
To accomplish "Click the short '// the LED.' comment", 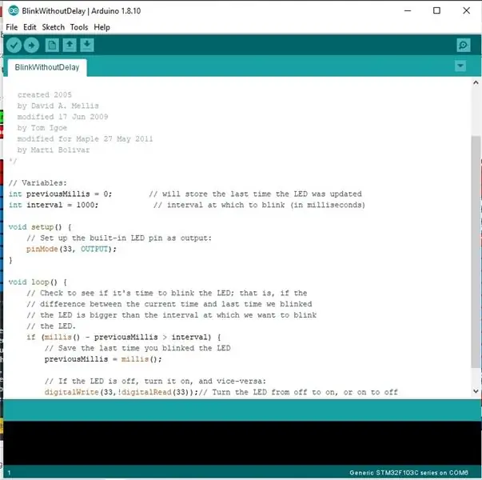I will point(51,326).
